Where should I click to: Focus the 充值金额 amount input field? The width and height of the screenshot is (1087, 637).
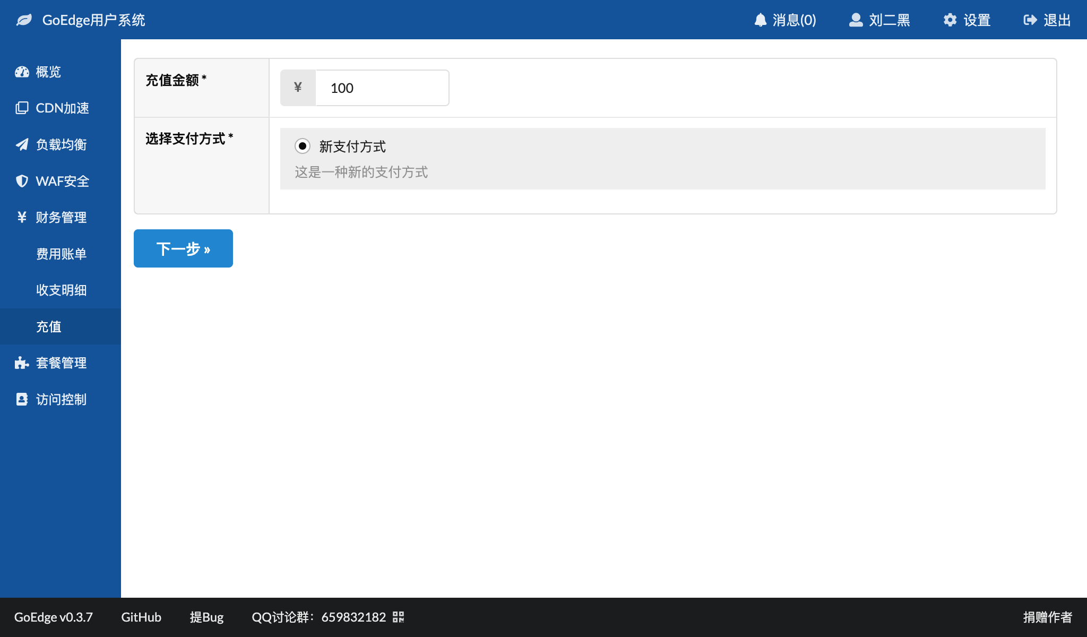pos(382,88)
